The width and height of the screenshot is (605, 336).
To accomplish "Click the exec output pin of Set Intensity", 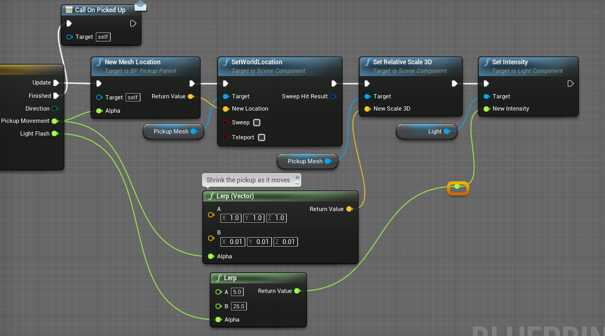I will coord(570,83).
